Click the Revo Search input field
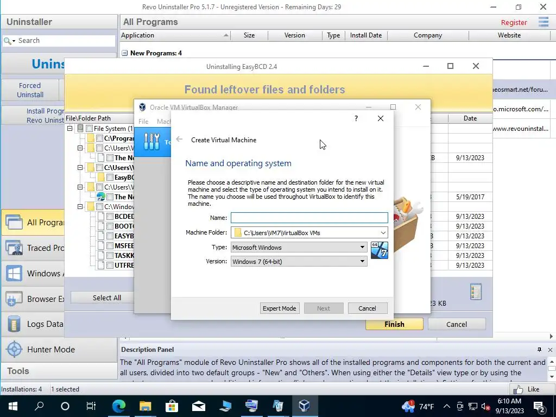 point(66,41)
